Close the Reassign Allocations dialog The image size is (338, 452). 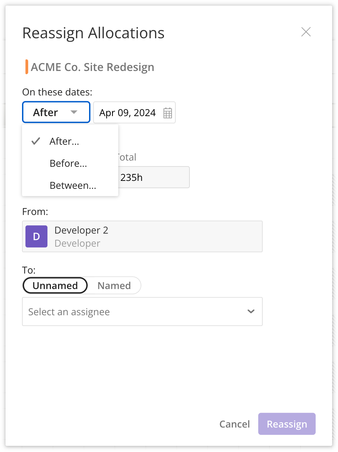[306, 32]
